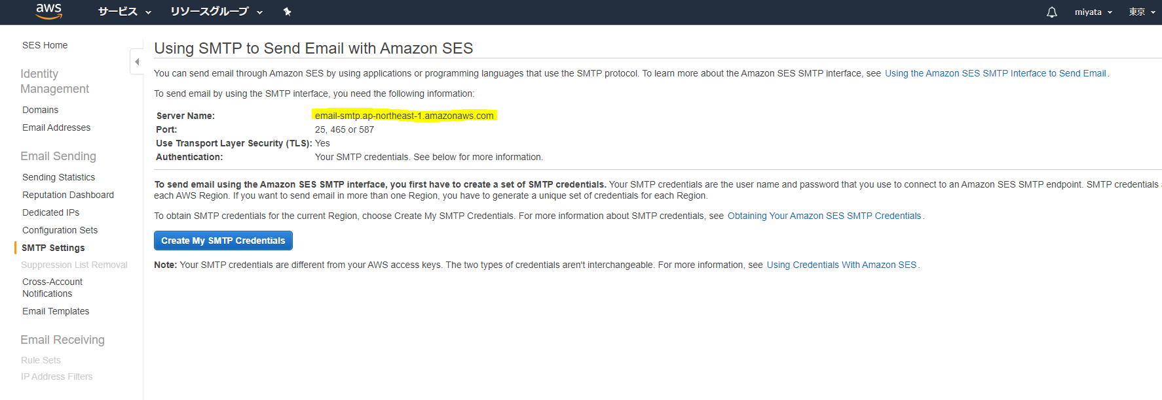Open Configuration Sets
1162x400 pixels.
click(x=60, y=230)
